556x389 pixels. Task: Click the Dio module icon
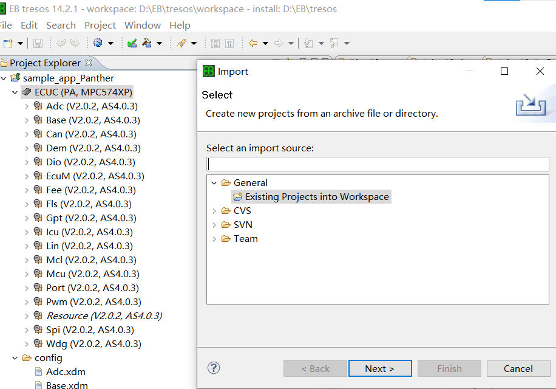(38, 162)
